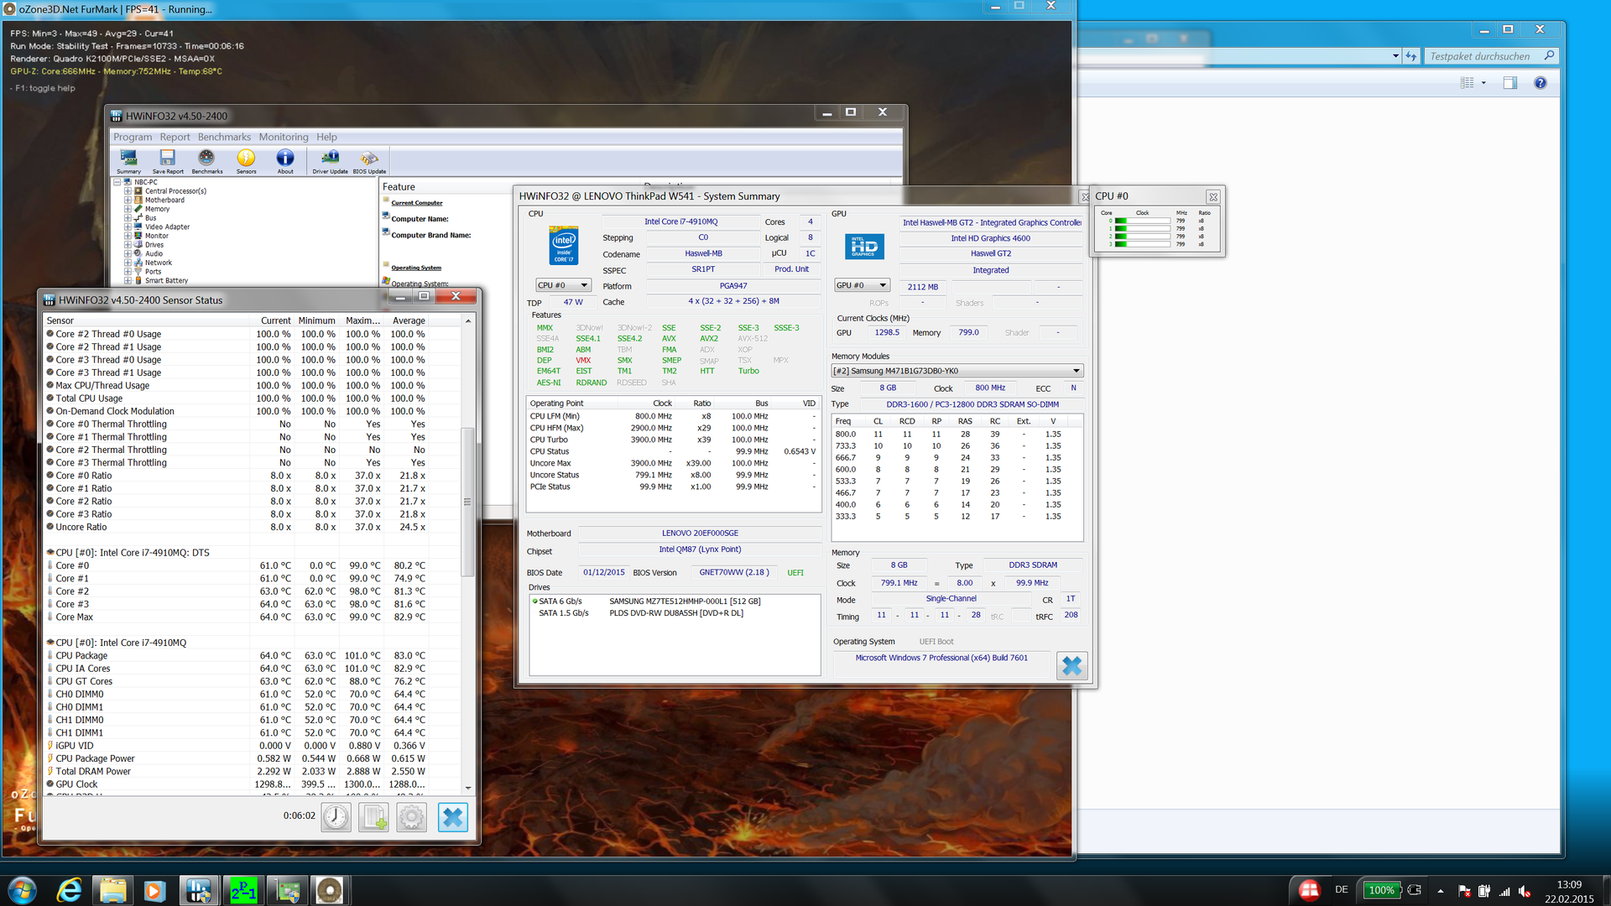Switch to the FurMark taskbar icon

[x=329, y=890]
